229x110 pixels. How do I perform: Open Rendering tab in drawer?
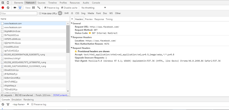coord(29,100)
